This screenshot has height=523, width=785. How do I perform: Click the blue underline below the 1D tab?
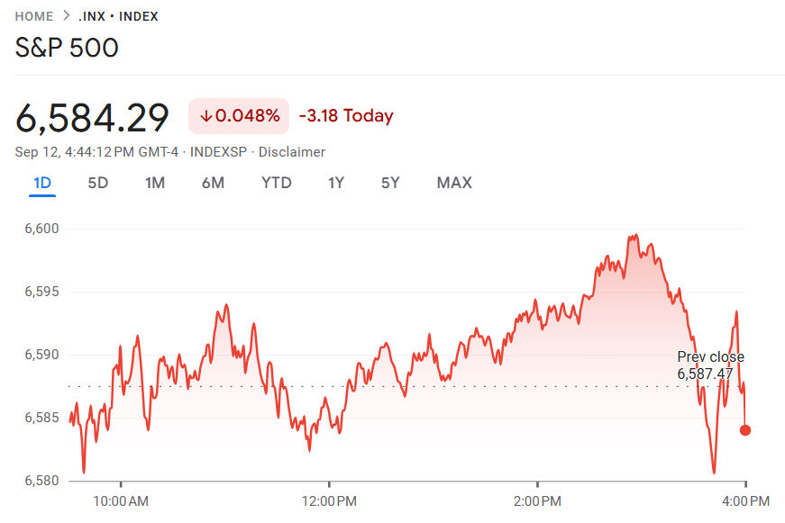point(41,195)
